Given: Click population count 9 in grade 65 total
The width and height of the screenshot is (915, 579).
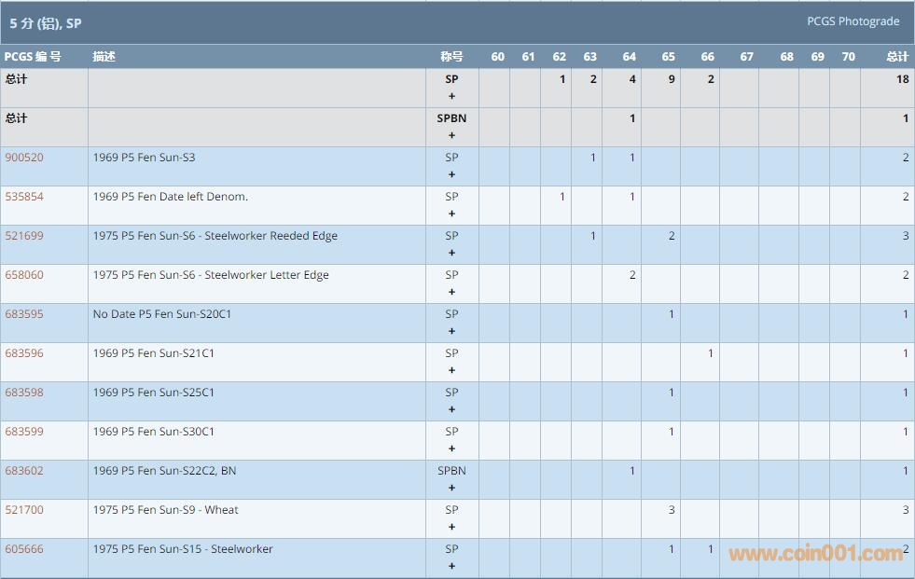Looking at the screenshot, I should click(672, 79).
